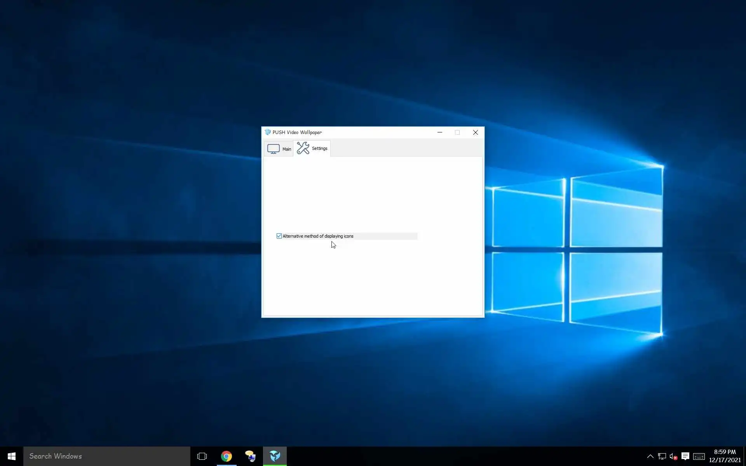
Task: Open the network status tray icon
Action: [662, 456]
